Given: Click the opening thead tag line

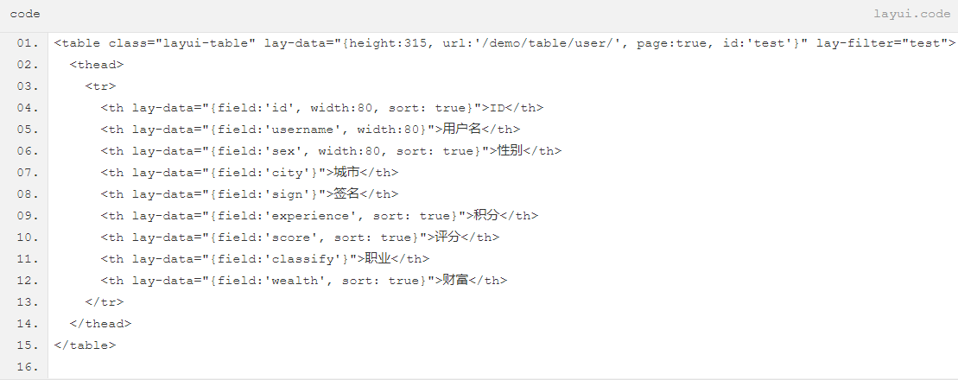Looking at the screenshot, I should [97, 65].
